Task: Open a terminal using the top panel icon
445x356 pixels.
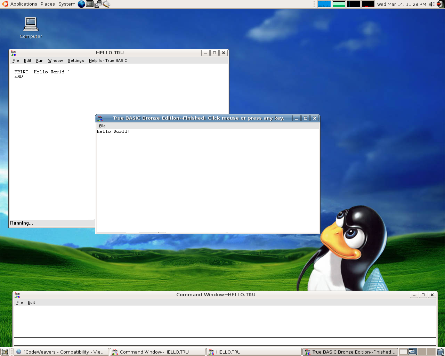Action: click(x=90, y=4)
